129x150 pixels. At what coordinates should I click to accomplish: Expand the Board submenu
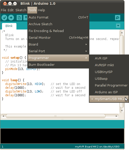(x=58, y=44)
